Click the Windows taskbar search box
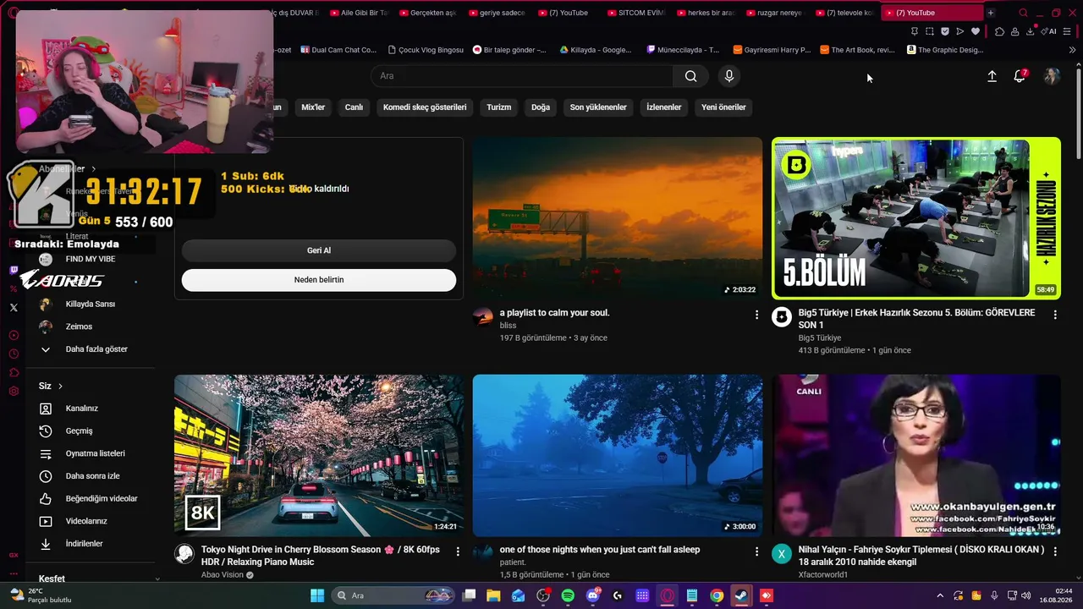The height and width of the screenshot is (609, 1083). click(394, 595)
